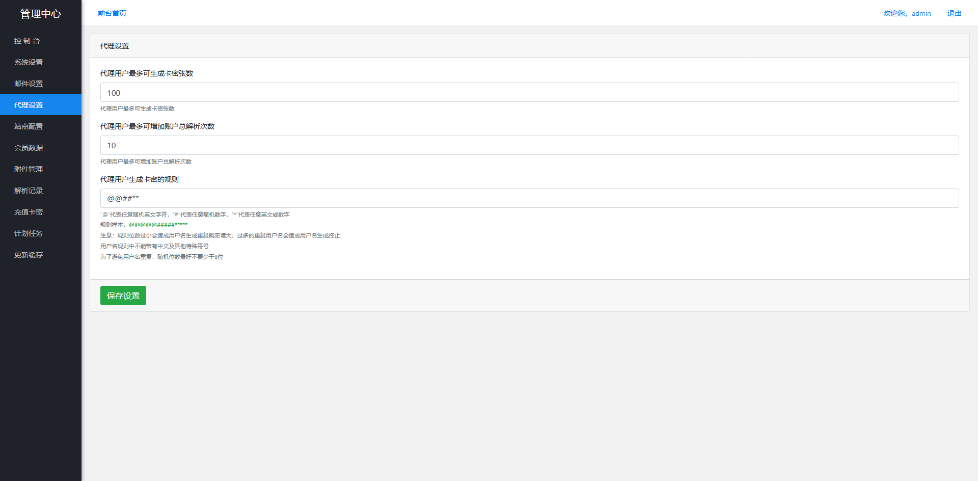Open 解析记录 from the sidebar
The width and height of the screenshot is (978, 481).
tap(29, 191)
